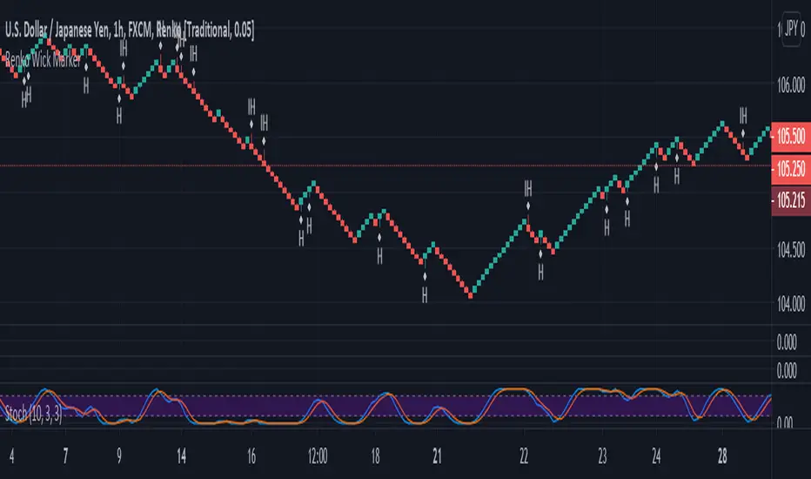Click the date label 7 on time axis
Image resolution: width=811 pixels, height=479 pixels.
click(65, 456)
